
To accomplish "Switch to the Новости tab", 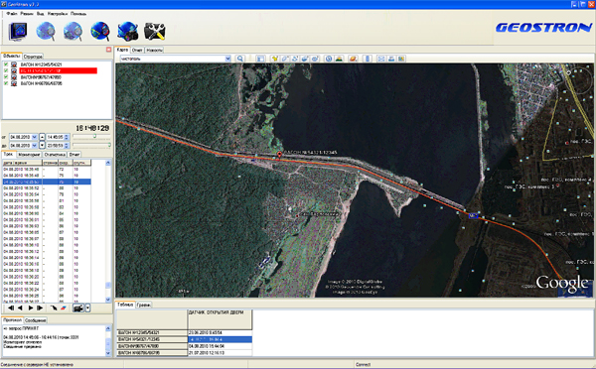I will tap(154, 51).
